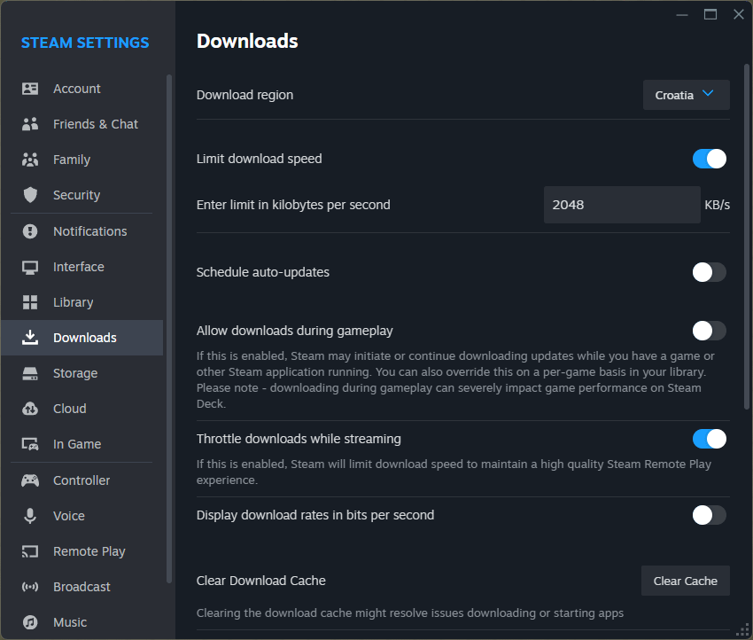Click the 'Enter limit in kilobytes per second' label
Screen dimensions: 753x640
coord(293,205)
